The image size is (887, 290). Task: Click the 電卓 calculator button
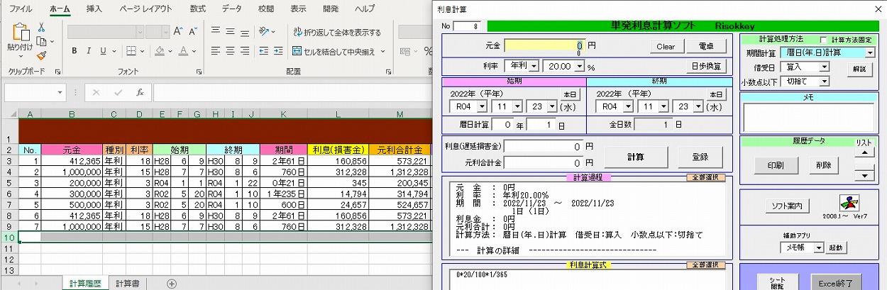706,46
